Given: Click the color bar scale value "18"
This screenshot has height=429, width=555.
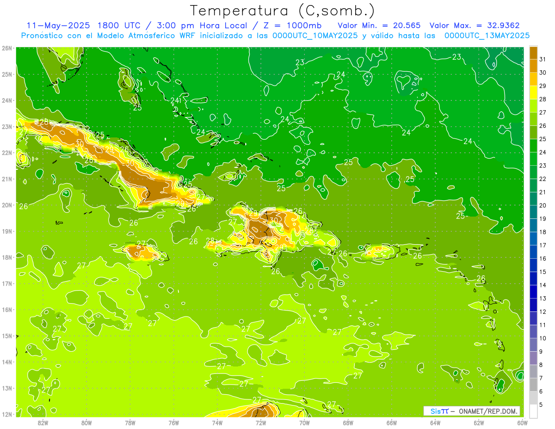Looking at the screenshot, I should click(543, 232).
